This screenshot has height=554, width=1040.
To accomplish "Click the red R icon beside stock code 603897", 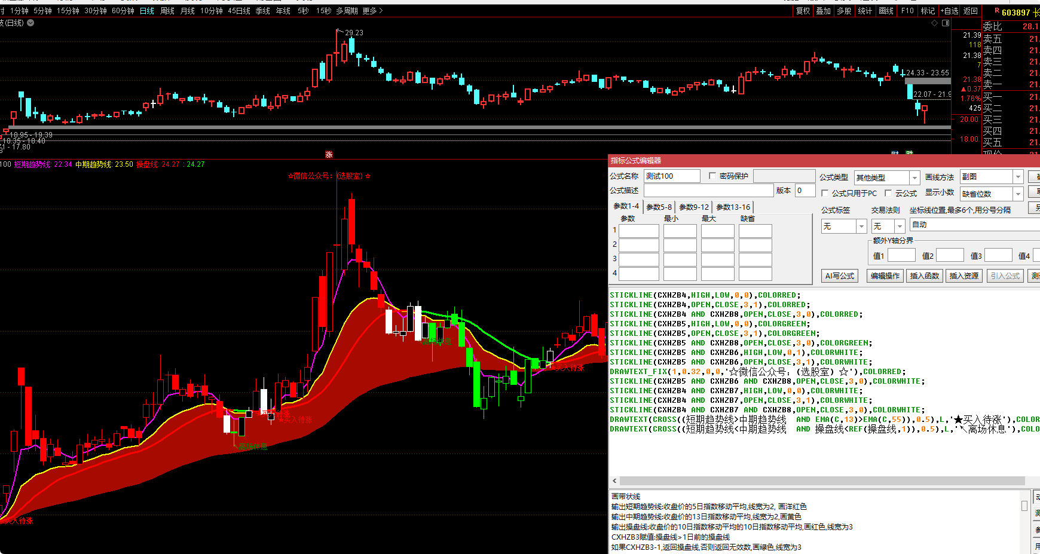I will pos(996,11).
